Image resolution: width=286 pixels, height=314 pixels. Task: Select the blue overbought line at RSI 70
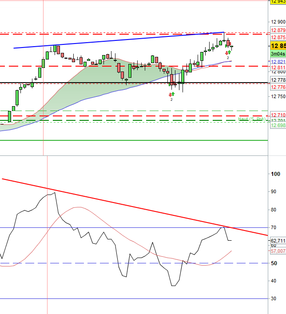(134, 227)
